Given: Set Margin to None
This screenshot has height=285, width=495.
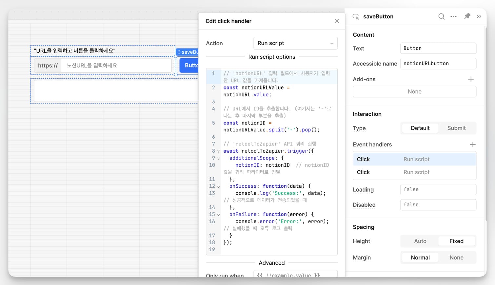Looking at the screenshot, I should [456, 257].
